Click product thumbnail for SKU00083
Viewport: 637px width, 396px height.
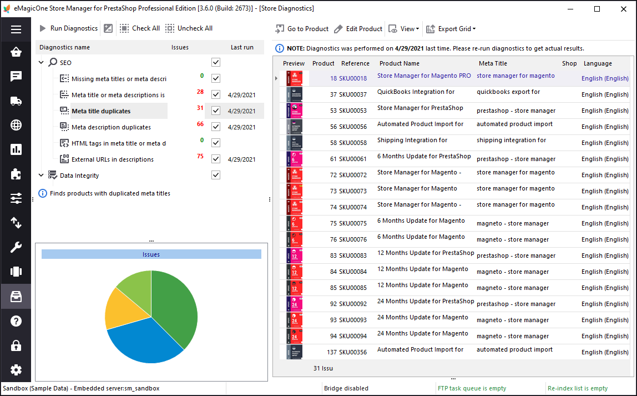pos(294,255)
